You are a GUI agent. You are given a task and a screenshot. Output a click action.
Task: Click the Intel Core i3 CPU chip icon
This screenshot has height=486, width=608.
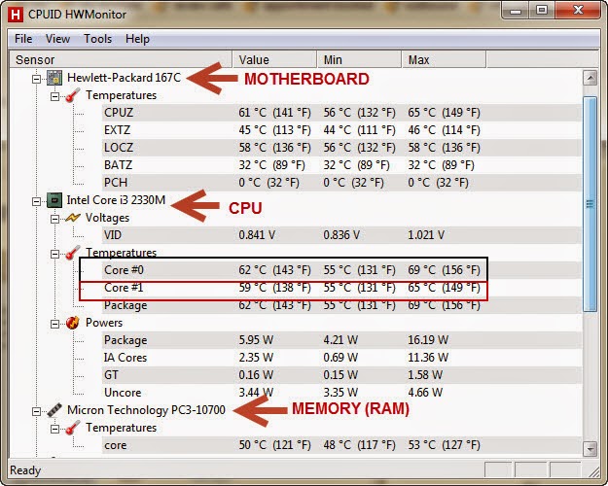(x=54, y=200)
